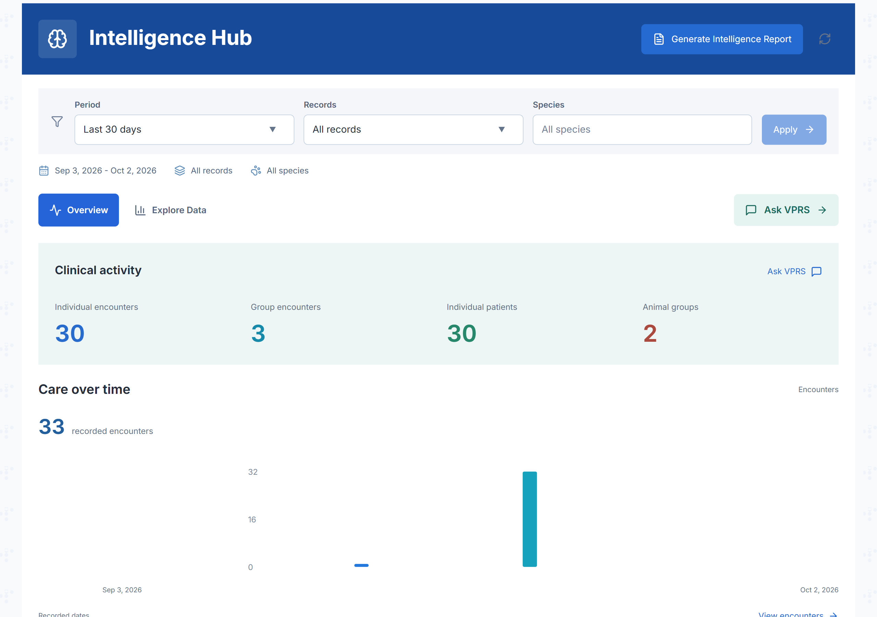Click the tall teal bar in the chart
The width and height of the screenshot is (877, 617).
530,519
